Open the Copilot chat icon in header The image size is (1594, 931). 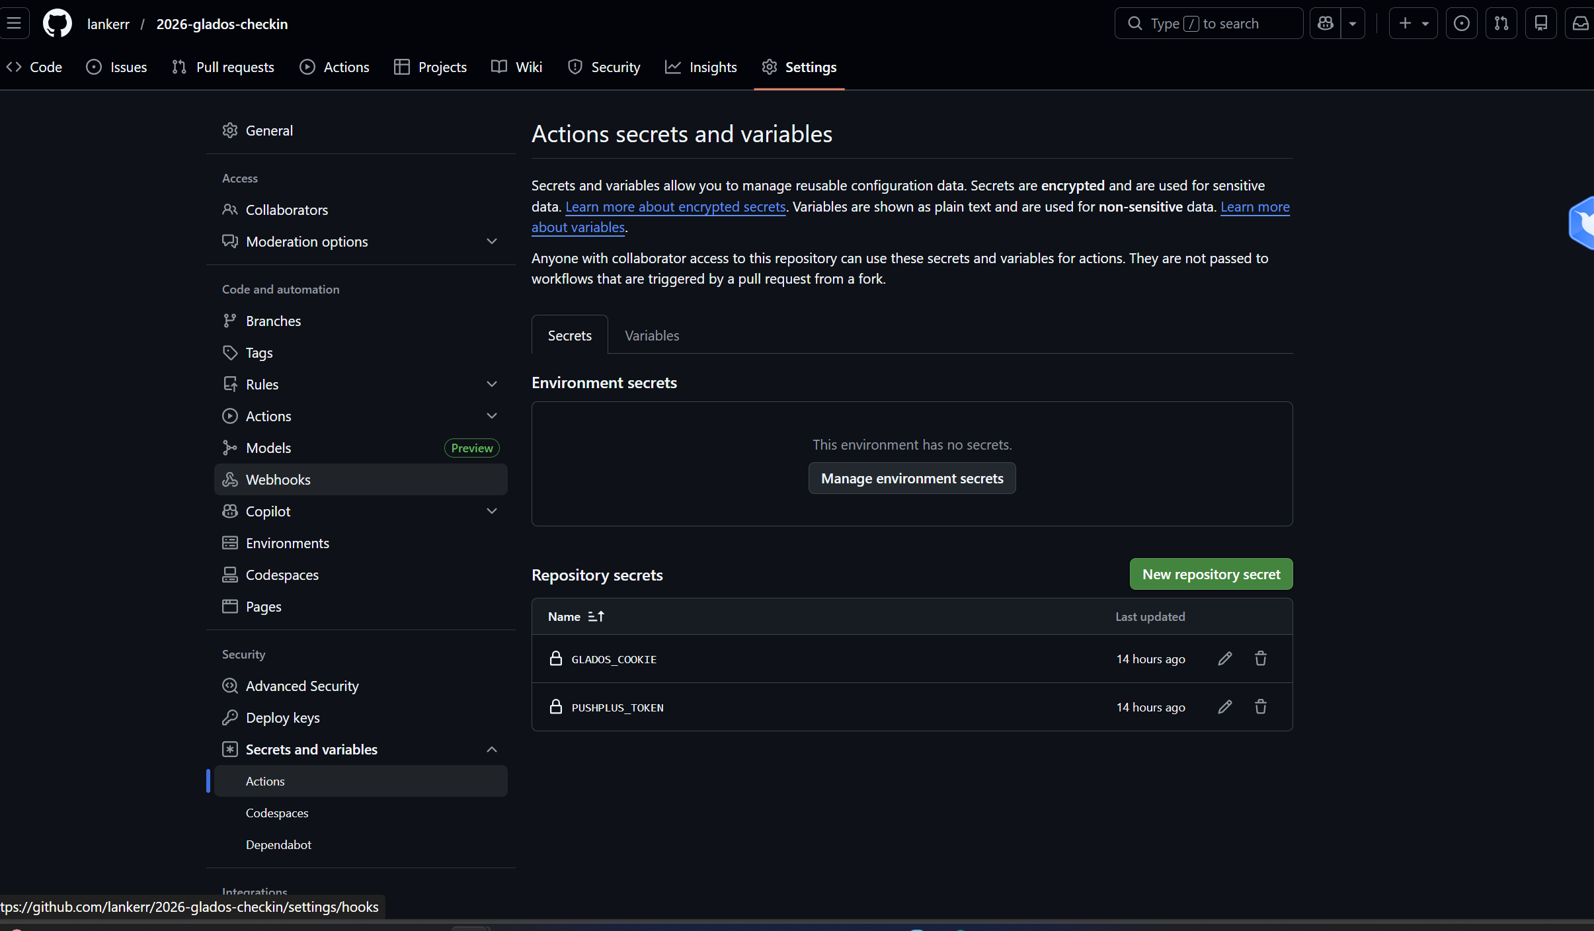coord(1325,24)
